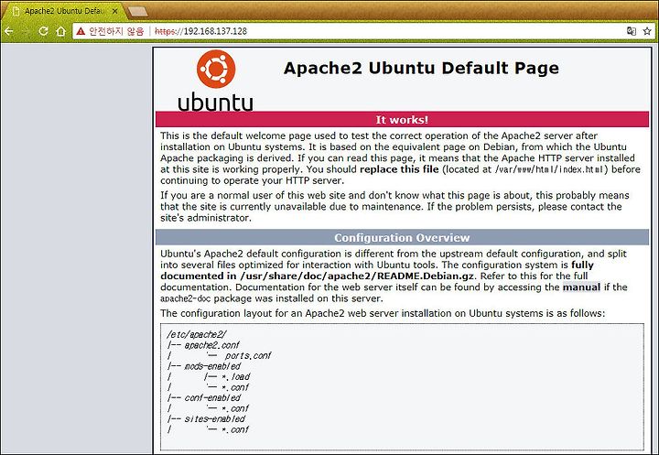The width and height of the screenshot is (659, 455).
Task: Click the /usr/share/doc/apache2/README.Debian.gz text
Action: click(x=357, y=276)
